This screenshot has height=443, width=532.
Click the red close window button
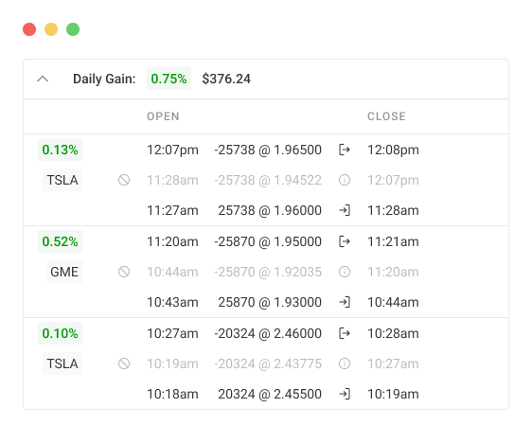point(29,29)
